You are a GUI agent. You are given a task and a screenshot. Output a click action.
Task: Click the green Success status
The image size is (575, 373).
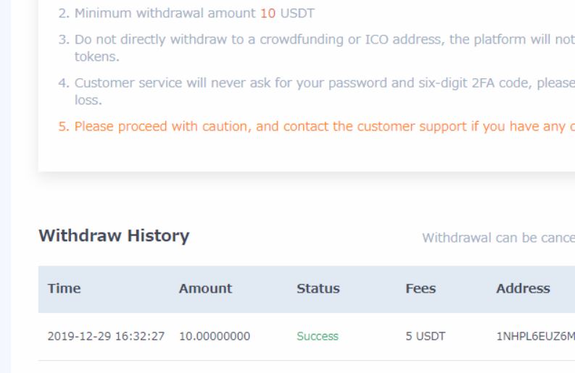318,336
